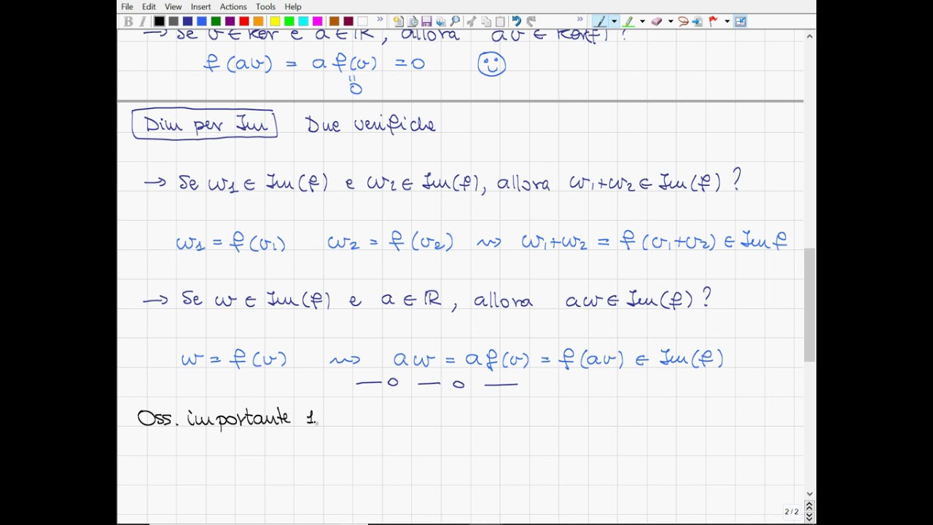Click the scroll down arrow
This screenshot has width=933, height=525.
[810, 494]
